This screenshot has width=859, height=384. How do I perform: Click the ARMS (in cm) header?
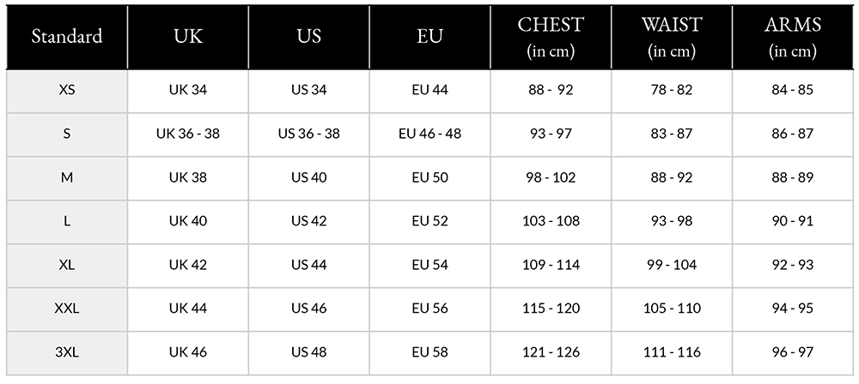(x=793, y=37)
